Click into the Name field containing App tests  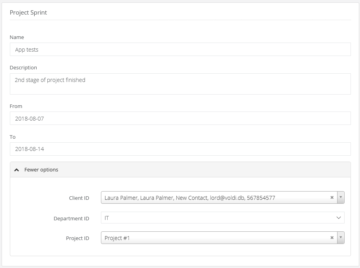pos(180,50)
